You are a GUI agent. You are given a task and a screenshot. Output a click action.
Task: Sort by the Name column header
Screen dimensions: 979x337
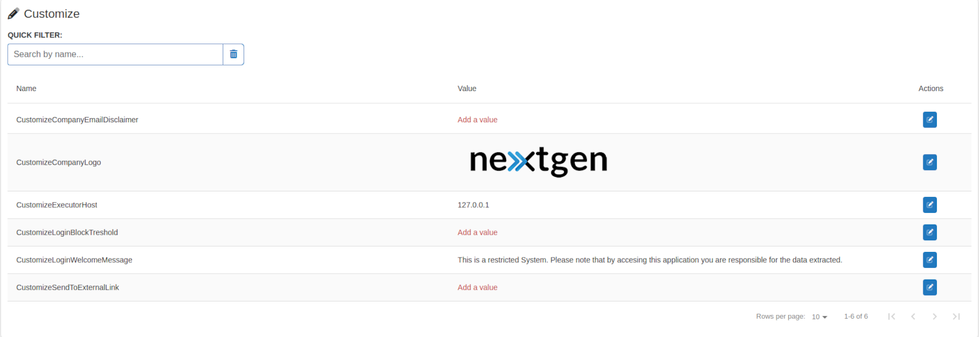pyautogui.click(x=26, y=89)
